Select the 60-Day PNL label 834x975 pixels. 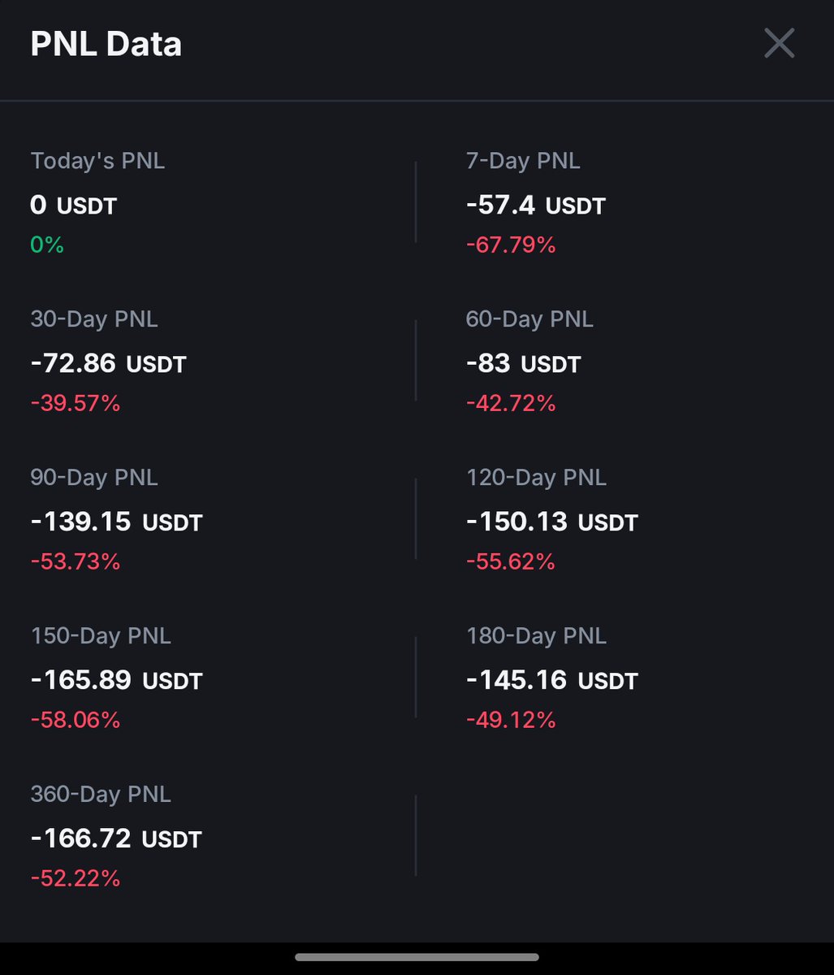pos(529,319)
